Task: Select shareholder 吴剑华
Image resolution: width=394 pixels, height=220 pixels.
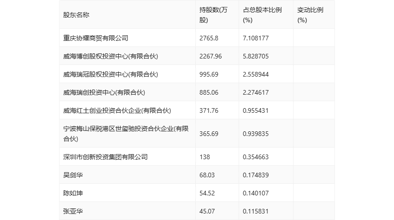Action: (x=73, y=175)
